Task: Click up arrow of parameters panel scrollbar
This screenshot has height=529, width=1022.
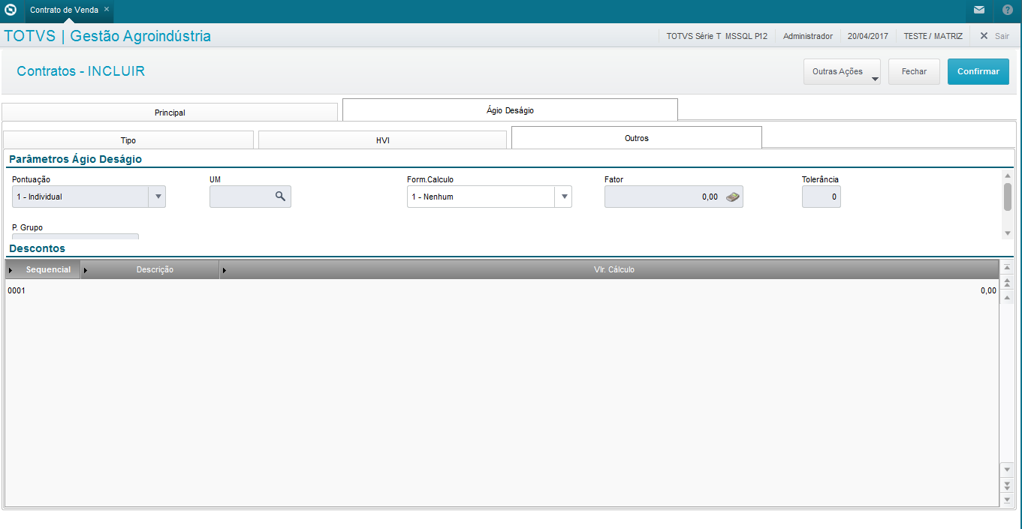Action: 1008,176
